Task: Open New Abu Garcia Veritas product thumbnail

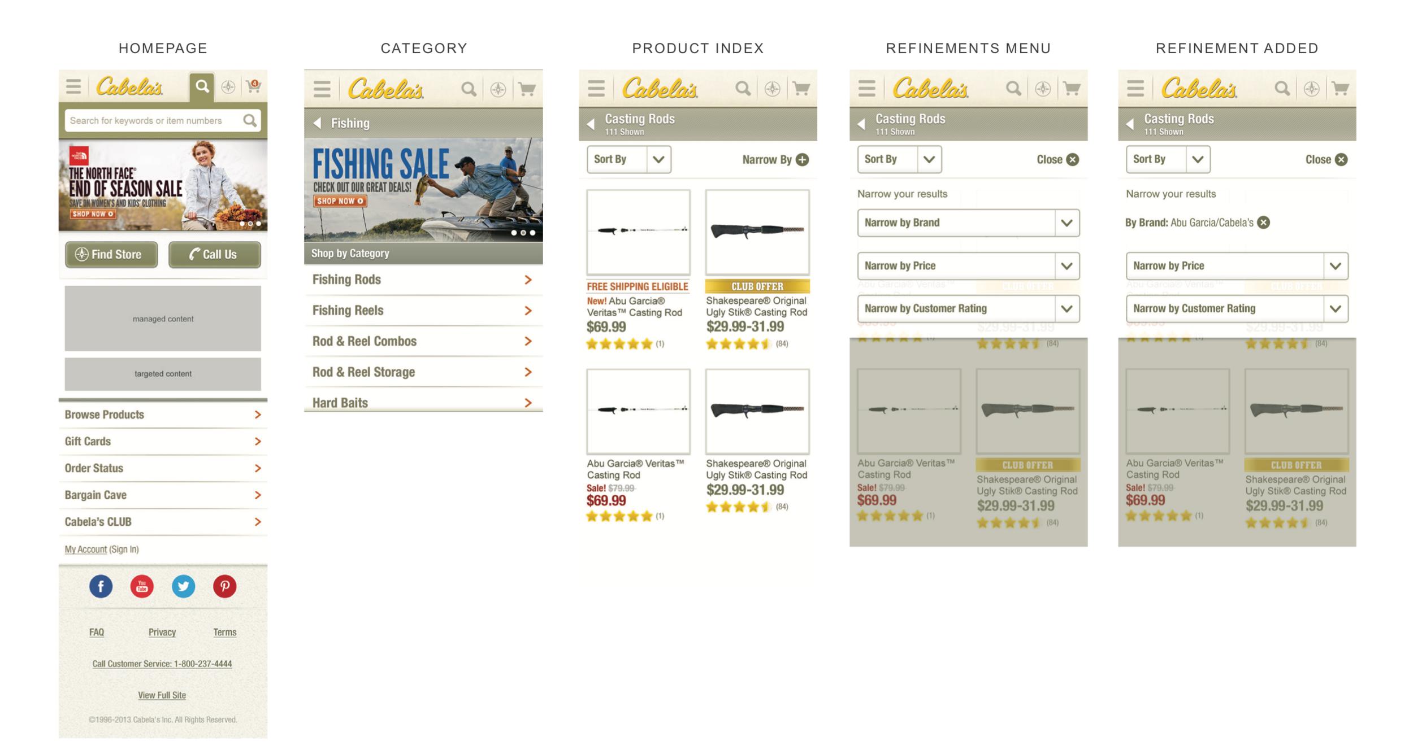Action: (x=638, y=232)
